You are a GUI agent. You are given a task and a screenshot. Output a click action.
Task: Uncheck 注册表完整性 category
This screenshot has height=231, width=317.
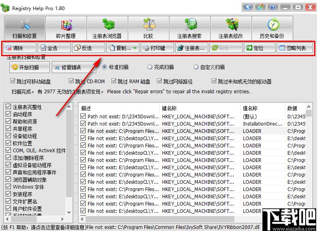(x=8, y=107)
